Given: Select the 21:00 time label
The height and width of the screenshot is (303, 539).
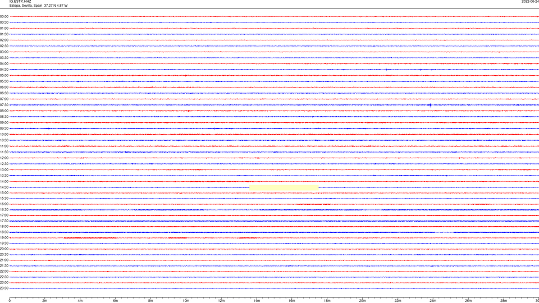Looking at the screenshot, I should (4, 260).
